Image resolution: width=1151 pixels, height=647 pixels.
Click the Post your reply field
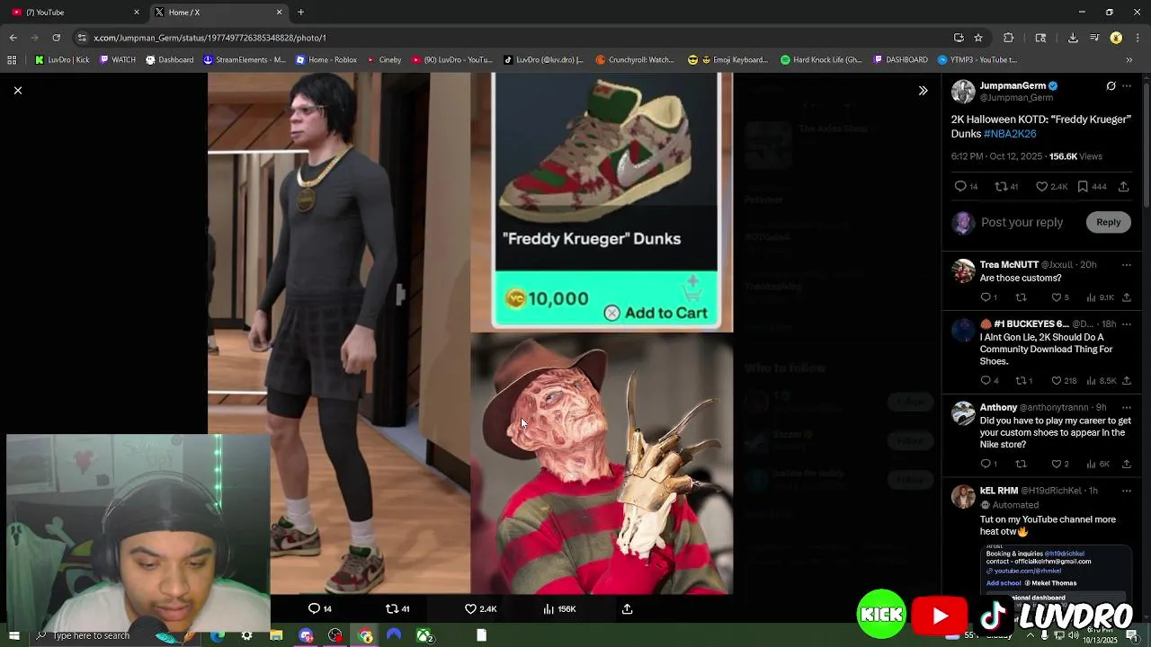pyautogui.click(x=1022, y=223)
